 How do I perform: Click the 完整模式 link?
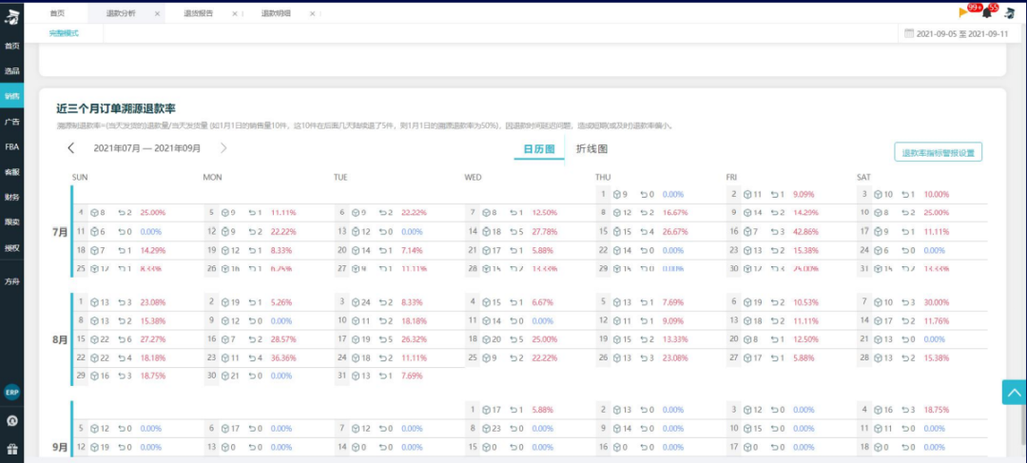(x=64, y=32)
